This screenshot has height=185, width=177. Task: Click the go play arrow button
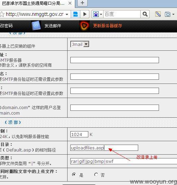[x=85, y=14]
